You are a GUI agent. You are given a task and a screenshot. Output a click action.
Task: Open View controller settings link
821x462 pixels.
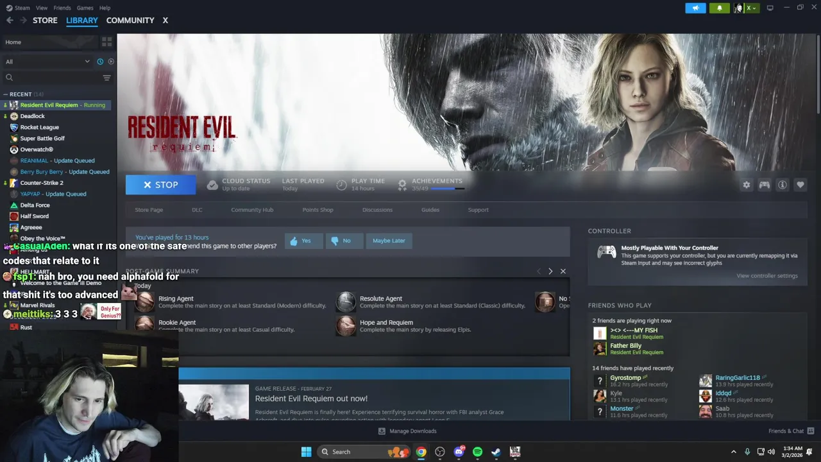(767, 276)
